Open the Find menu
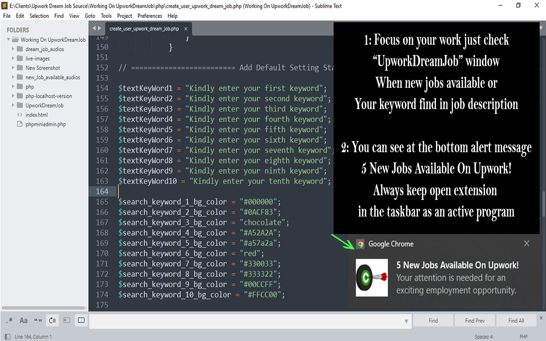 pyautogui.click(x=59, y=16)
